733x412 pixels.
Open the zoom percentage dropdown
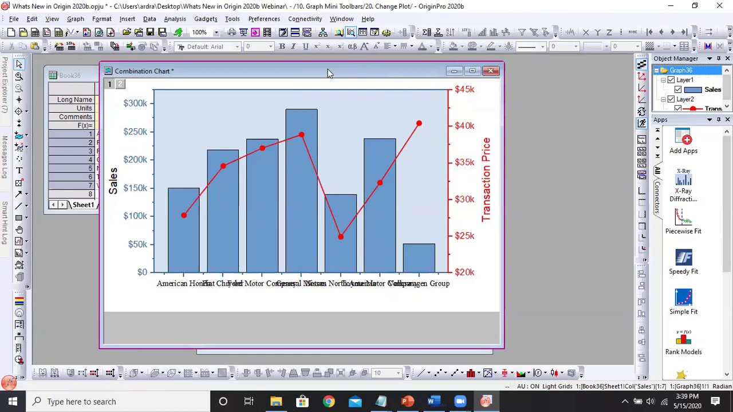pos(216,32)
